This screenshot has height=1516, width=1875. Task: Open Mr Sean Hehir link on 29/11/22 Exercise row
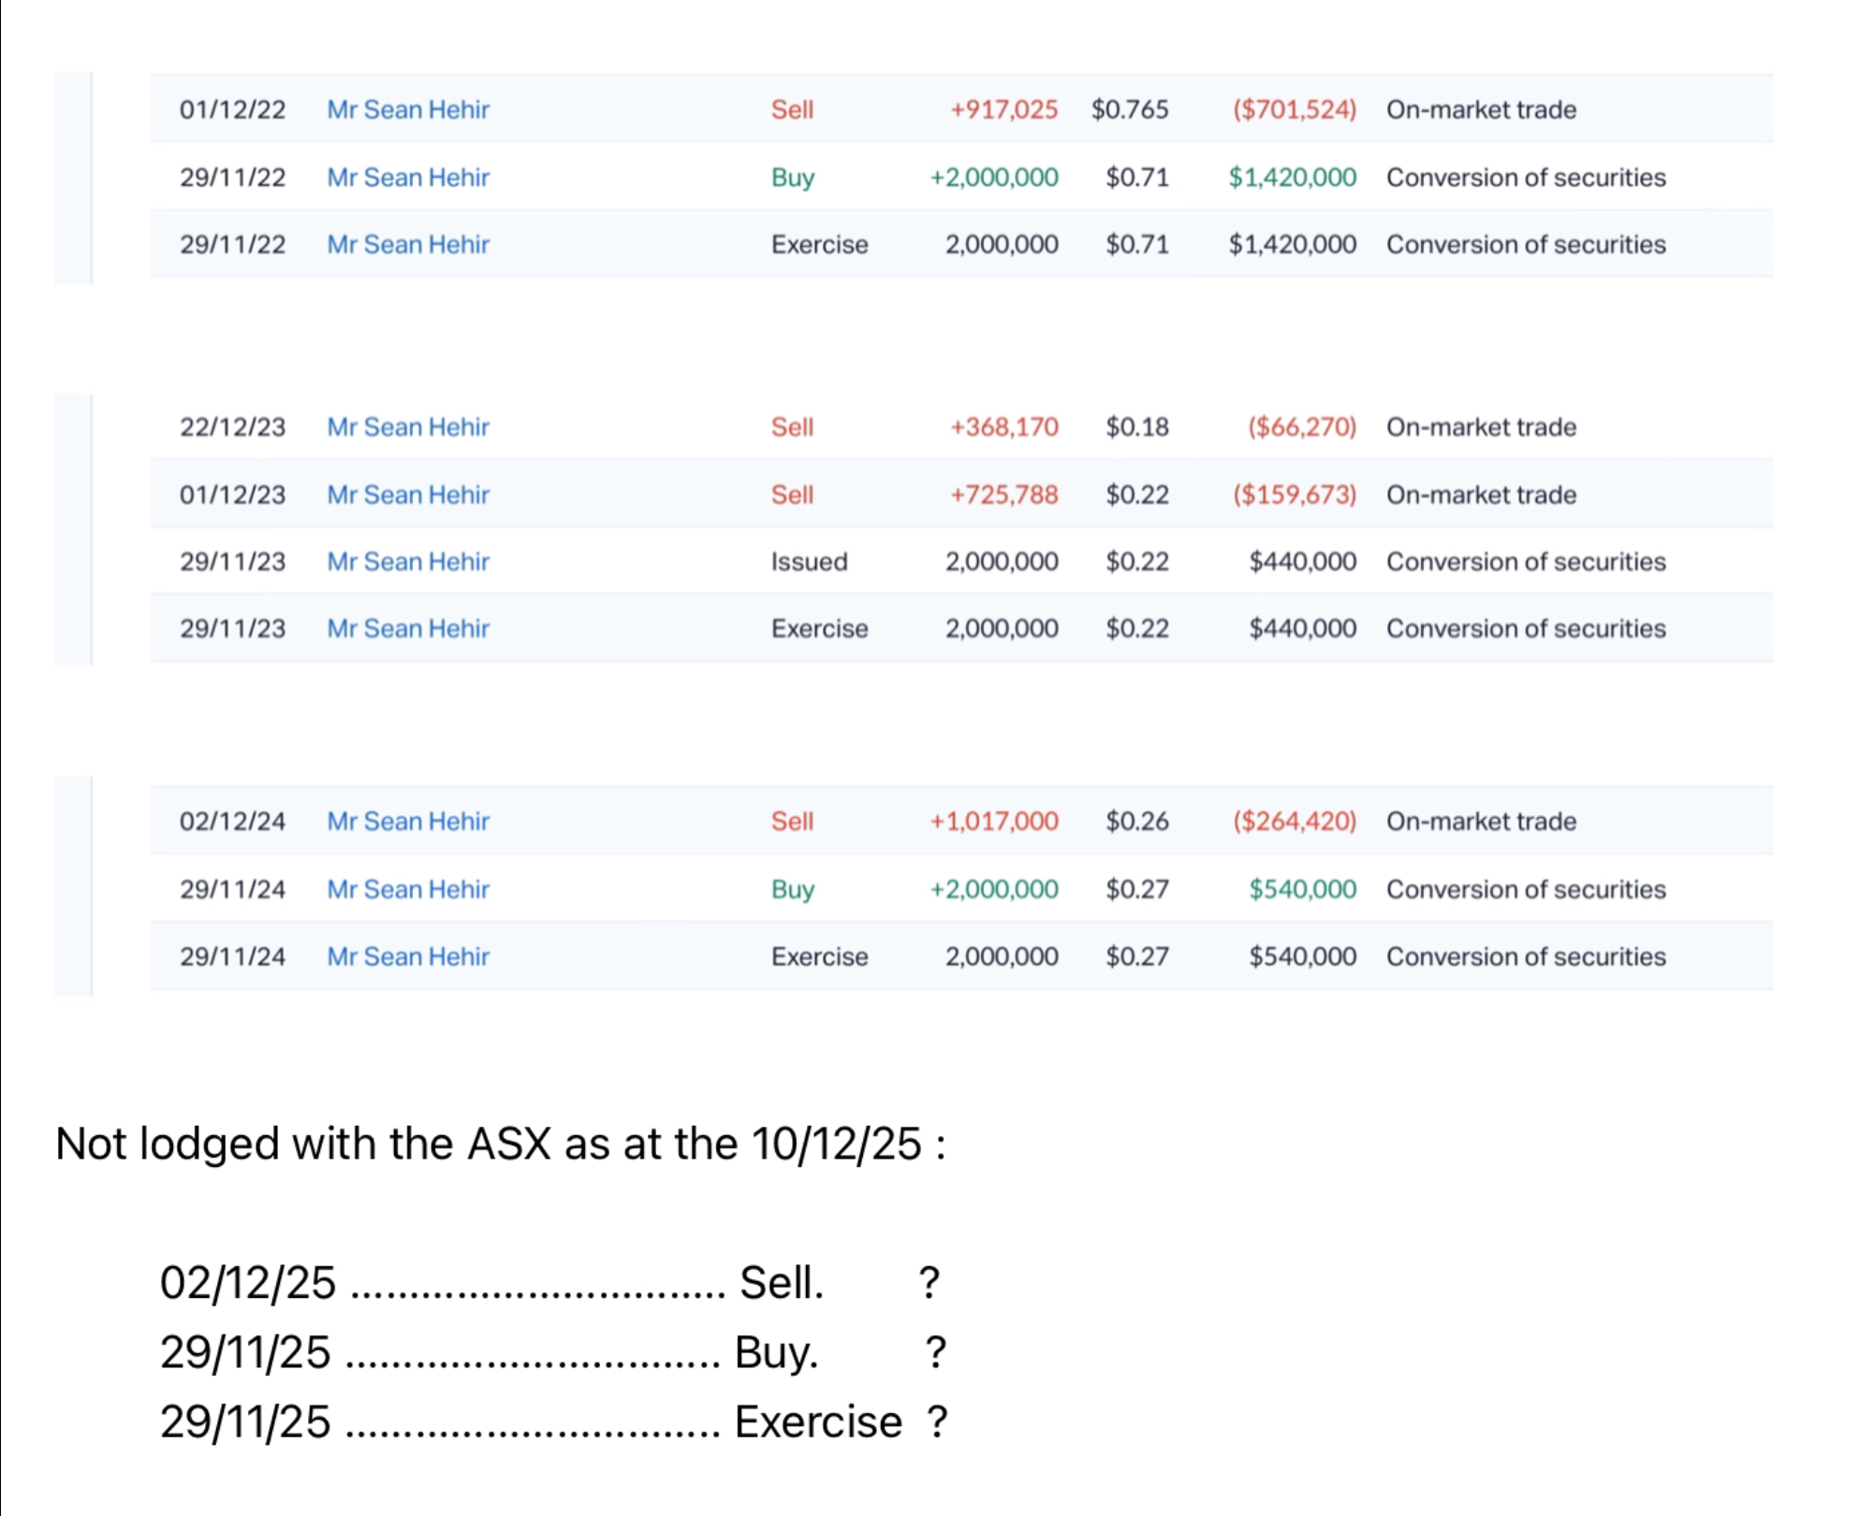tap(407, 244)
